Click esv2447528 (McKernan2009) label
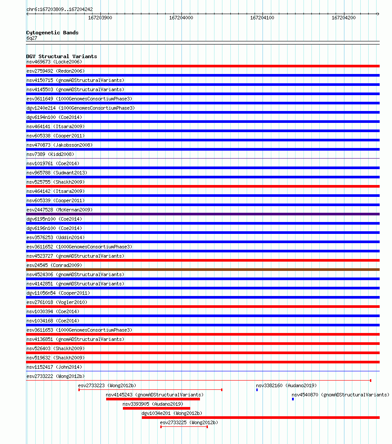 tap(59, 210)
